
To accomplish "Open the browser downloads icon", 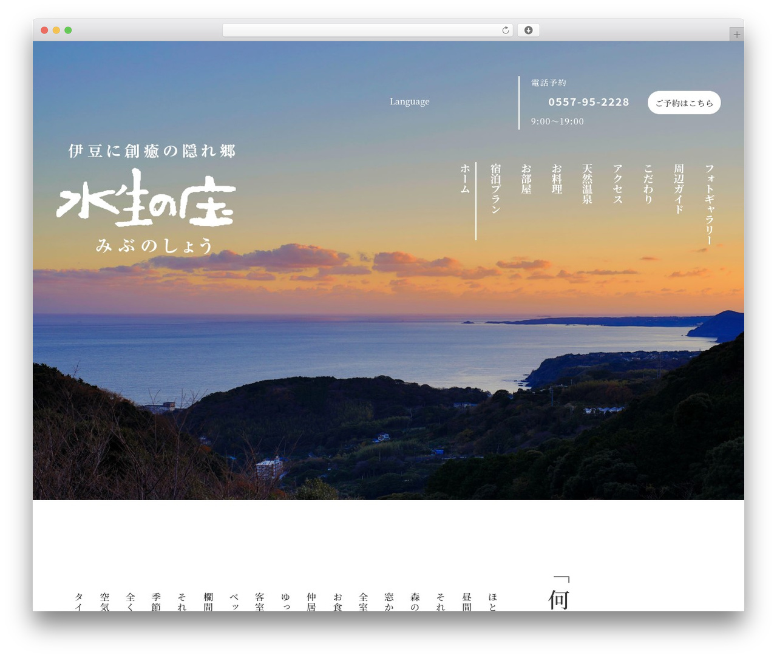I will click(528, 30).
